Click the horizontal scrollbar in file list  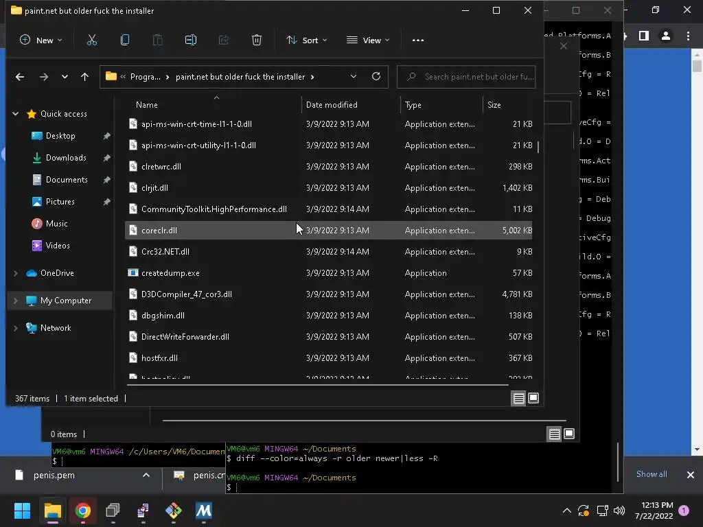pyautogui.click(x=317, y=384)
